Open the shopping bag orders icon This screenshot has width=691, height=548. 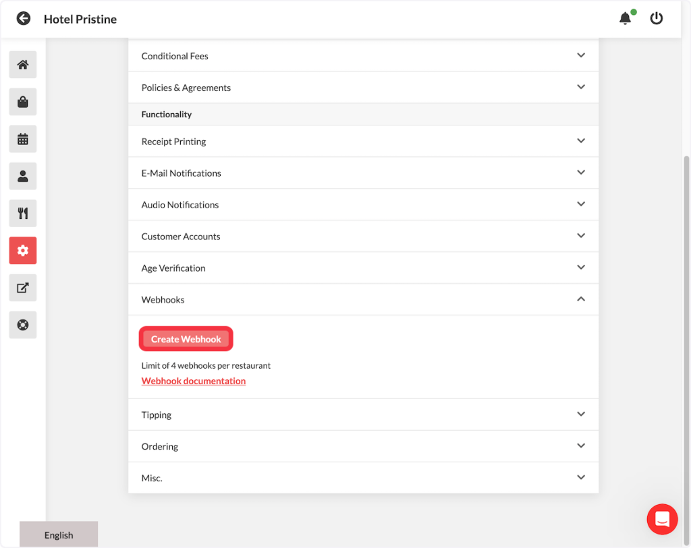23,102
